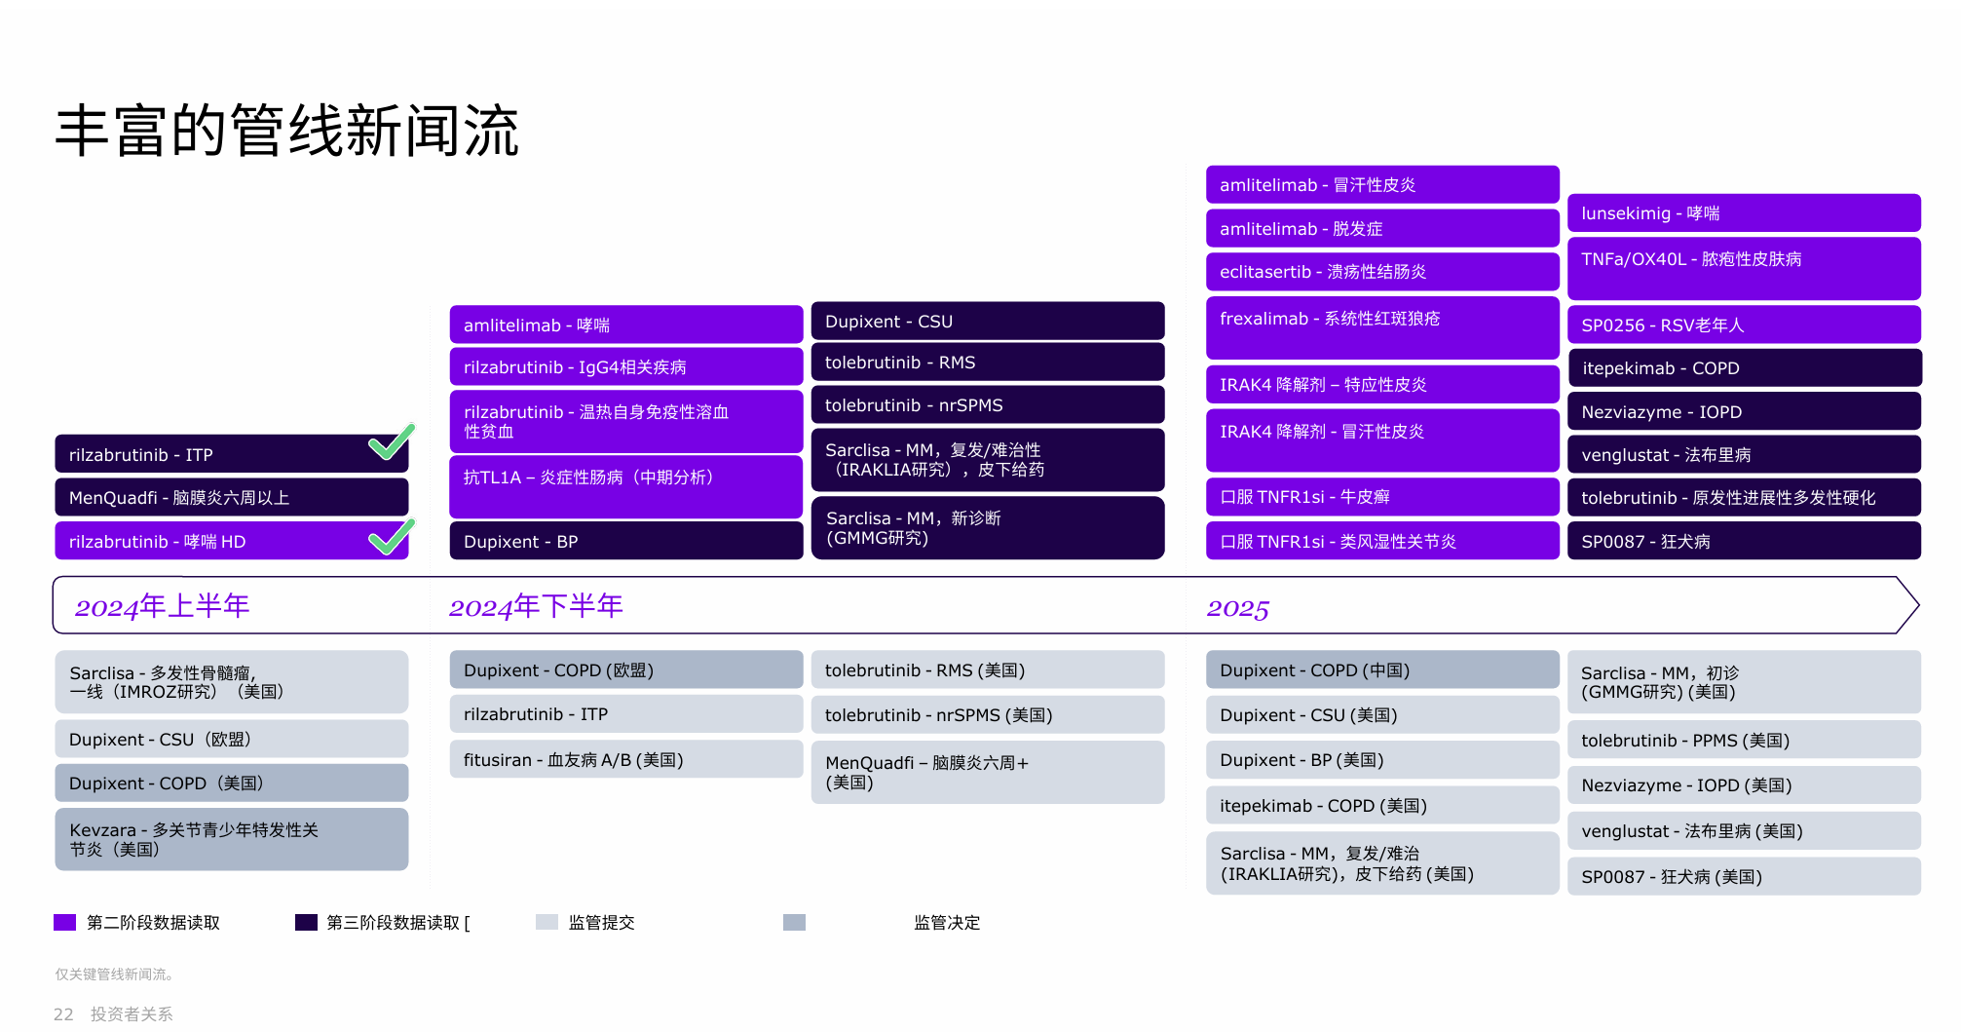Click the Nezviazyme - IOPD (美国) box
Viewport: 1961px width, 1032px height.
point(1744,784)
